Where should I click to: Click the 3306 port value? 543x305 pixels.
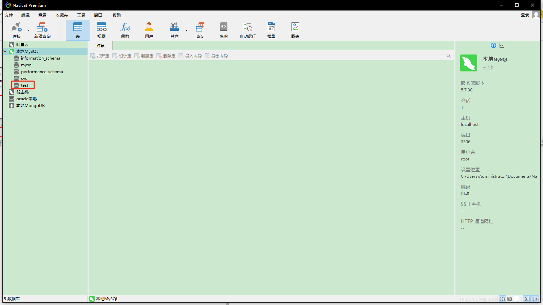pyautogui.click(x=466, y=142)
